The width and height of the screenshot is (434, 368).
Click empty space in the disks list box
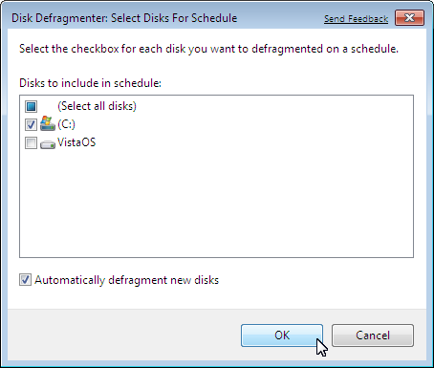[217, 204]
